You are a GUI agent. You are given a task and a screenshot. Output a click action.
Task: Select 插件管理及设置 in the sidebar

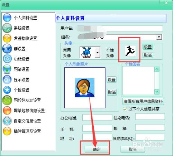click(x=27, y=131)
